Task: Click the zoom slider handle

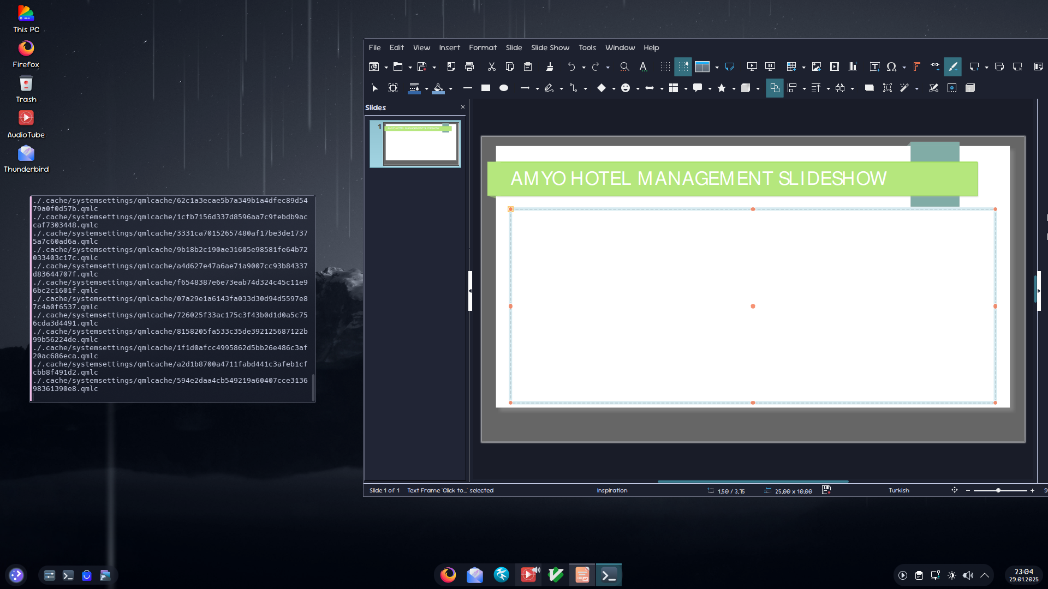Action: pyautogui.click(x=998, y=490)
